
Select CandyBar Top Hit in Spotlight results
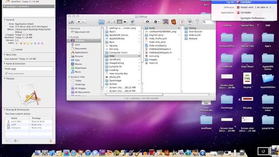[x=244, y=2]
